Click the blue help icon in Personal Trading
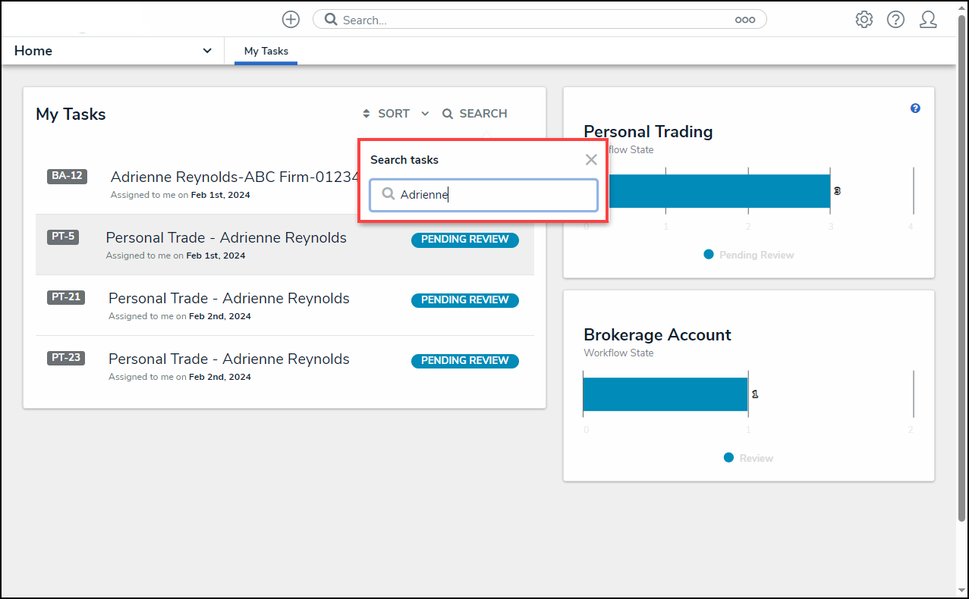 (915, 108)
